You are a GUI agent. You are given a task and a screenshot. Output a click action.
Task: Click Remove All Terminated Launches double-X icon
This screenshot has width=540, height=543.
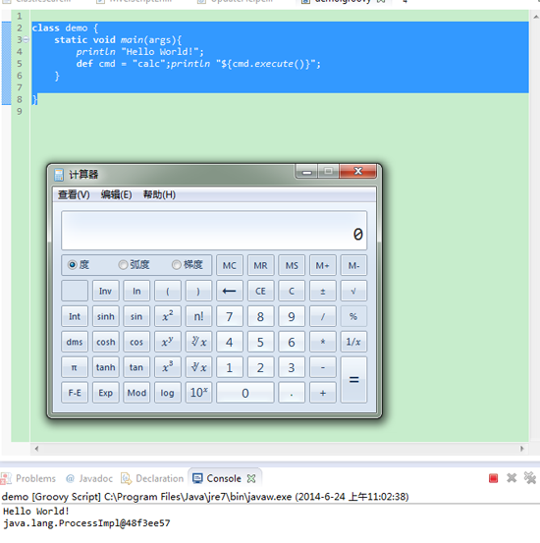point(530,478)
